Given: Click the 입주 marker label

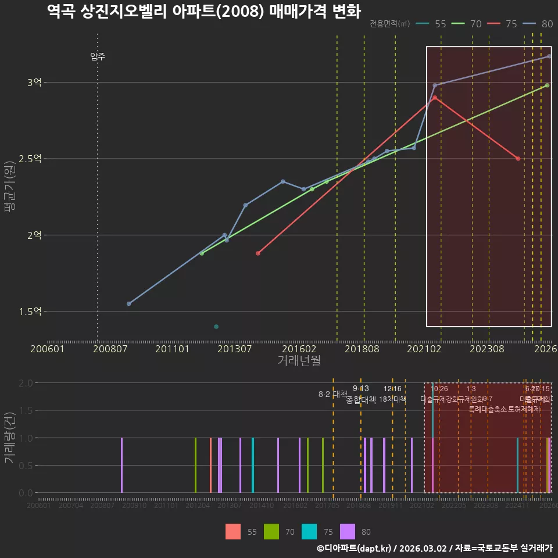Looking at the screenshot, I should click(98, 56).
